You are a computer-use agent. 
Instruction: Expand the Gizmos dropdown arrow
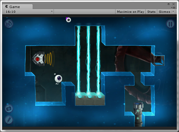coord(173,12)
